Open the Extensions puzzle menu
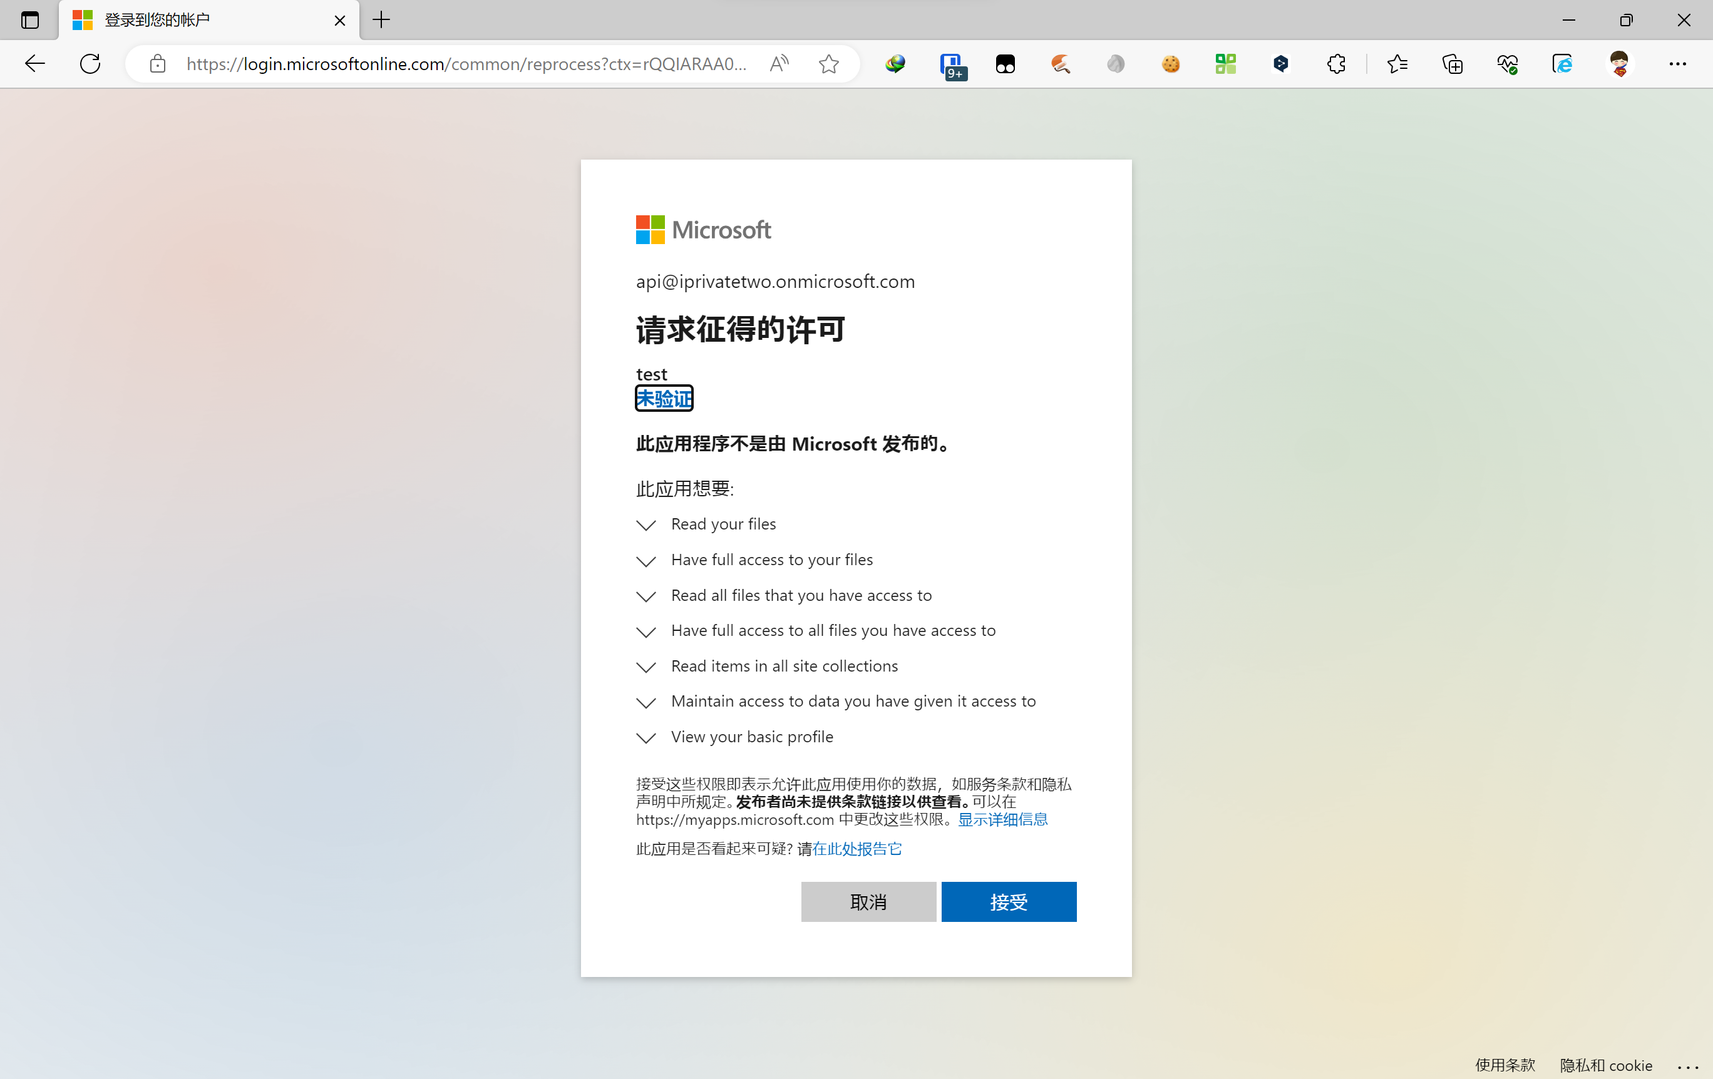The image size is (1713, 1079). coord(1336,64)
